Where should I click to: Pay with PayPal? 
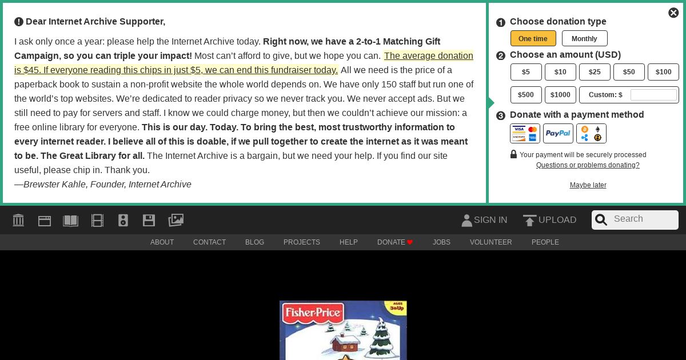558,134
